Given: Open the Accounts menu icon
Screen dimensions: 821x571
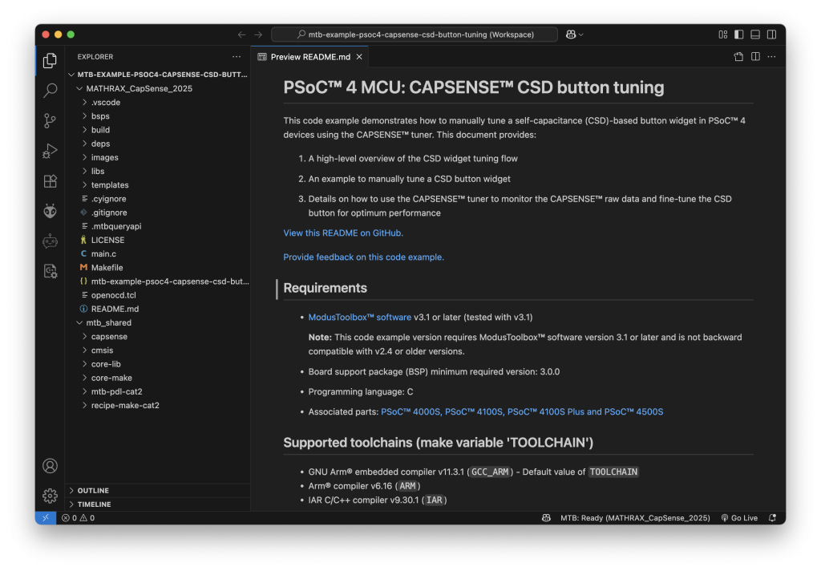Looking at the screenshot, I should 50,466.
